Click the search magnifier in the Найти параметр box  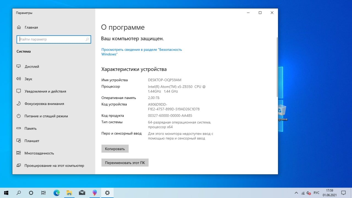(87, 39)
